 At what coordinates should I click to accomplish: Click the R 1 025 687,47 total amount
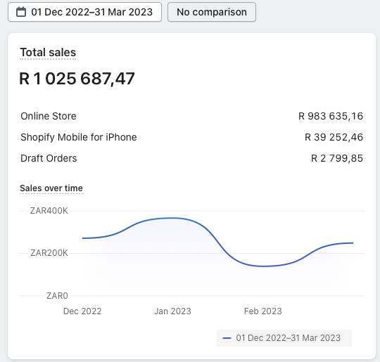[77, 79]
